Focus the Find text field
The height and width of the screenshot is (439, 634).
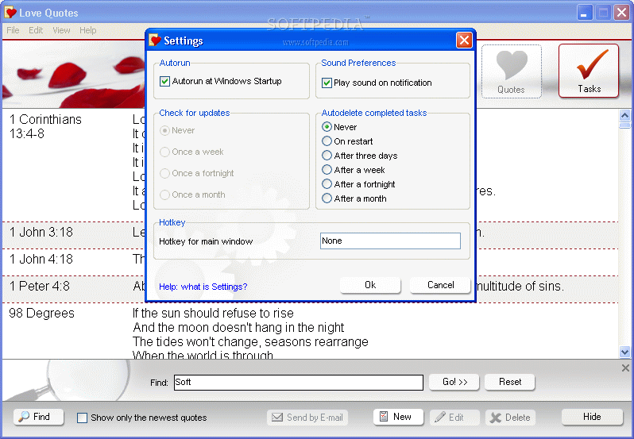tap(299, 383)
